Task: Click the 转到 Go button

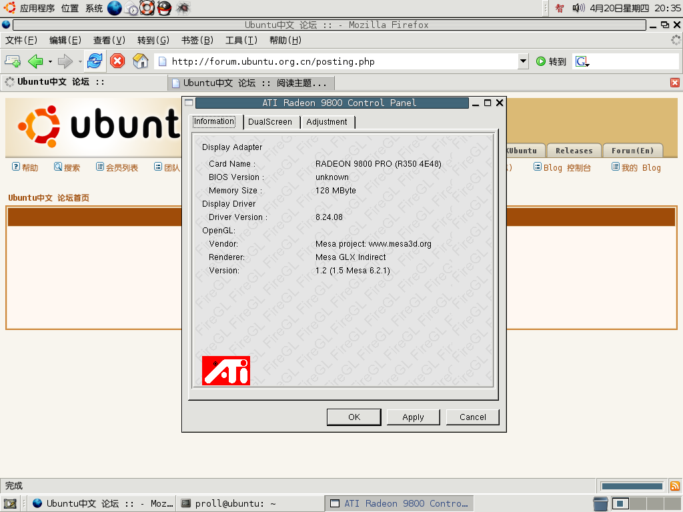Action: pos(551,61)
